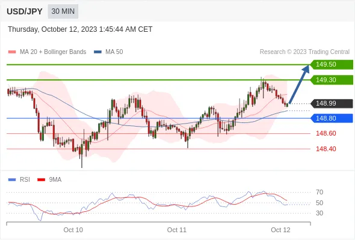Click the Oct 10 date axis label
Screen dimensions: 355x240
click(x=73, y=230)
